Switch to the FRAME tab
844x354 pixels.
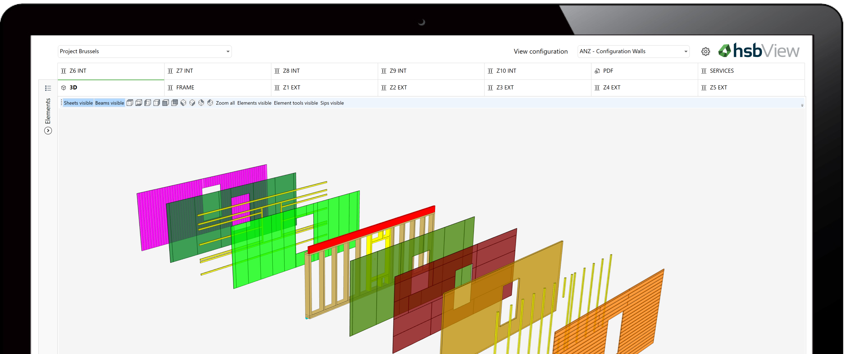click(218, 88)
